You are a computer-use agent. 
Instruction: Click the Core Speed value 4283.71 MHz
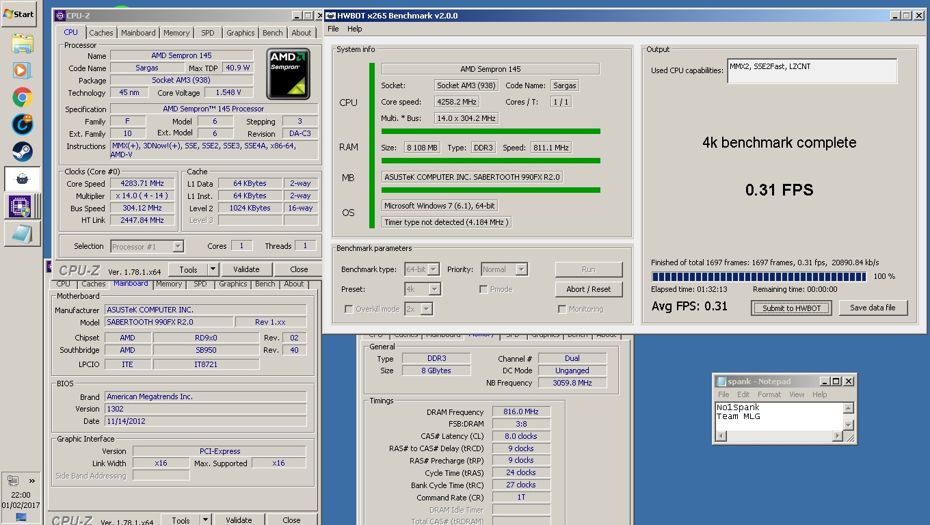[x=142, y=183]
